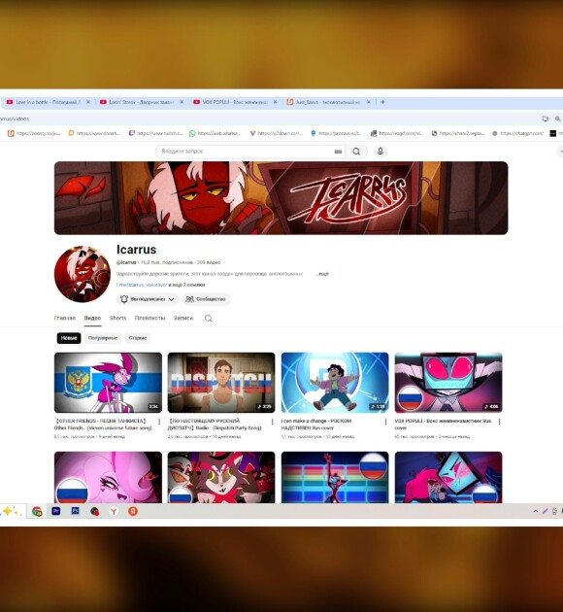Click the sparkles widget icon on the taskbar
Image resolution: width=563 pixels, height=612 pixels.
pos(11,511)
